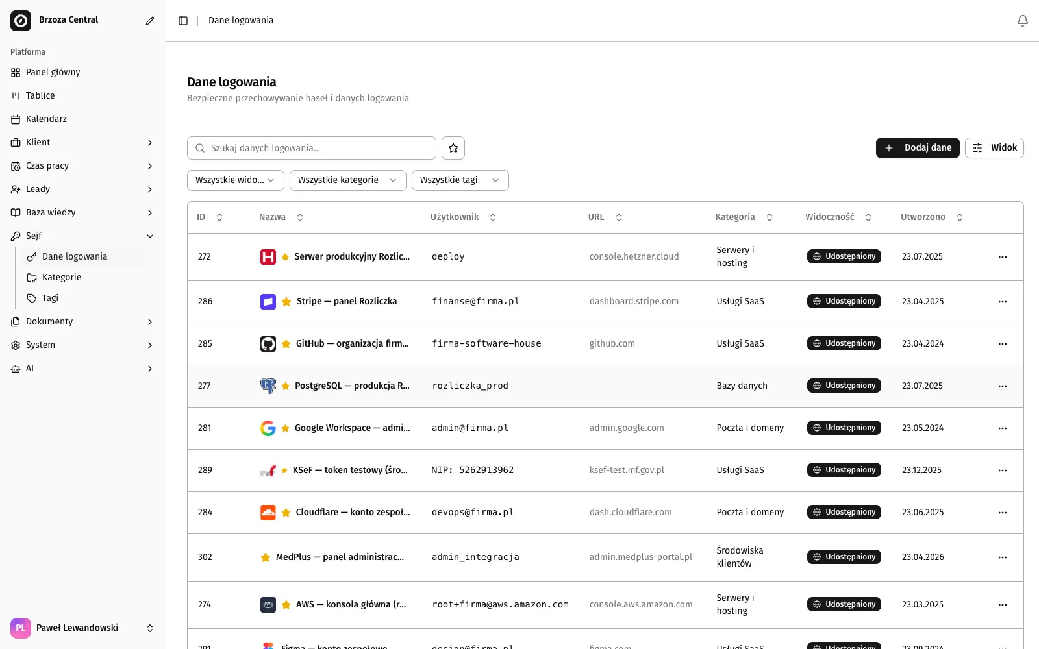1039x649 pixels.
Task: Focus the Szukaj danych logowania search field
Action: (312, 148)
